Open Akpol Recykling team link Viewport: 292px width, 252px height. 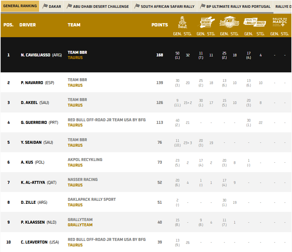pyautogui.click(x=85, y=160)
